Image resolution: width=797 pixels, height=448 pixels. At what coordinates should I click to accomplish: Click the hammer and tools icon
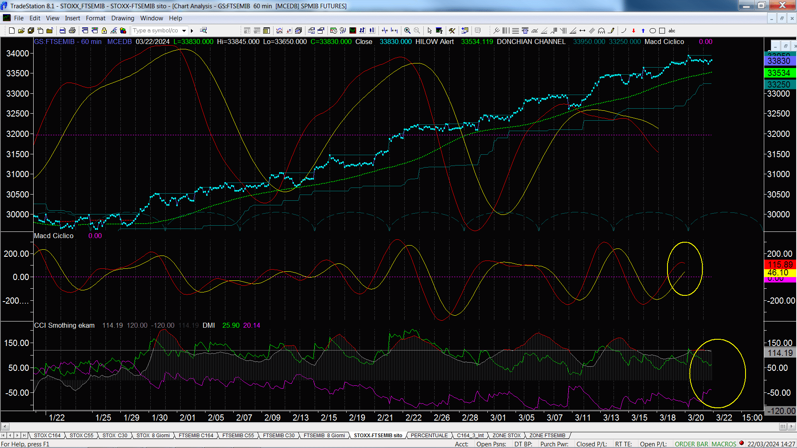pyautogui.click(x=452, y=30)
